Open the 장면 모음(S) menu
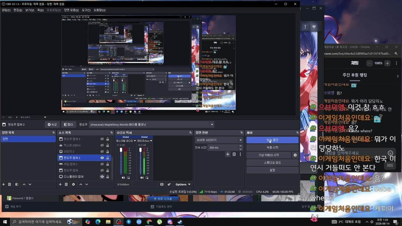The image size is (402, 226). (x=71, y=10)
